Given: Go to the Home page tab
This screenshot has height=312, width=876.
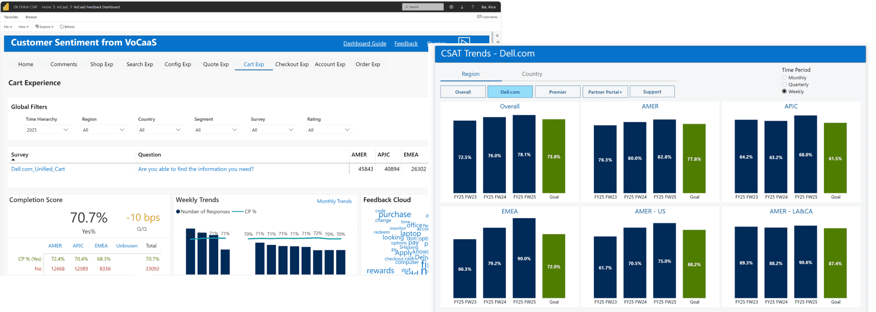Looking at the screenshot, I should [x=26, y=64].
